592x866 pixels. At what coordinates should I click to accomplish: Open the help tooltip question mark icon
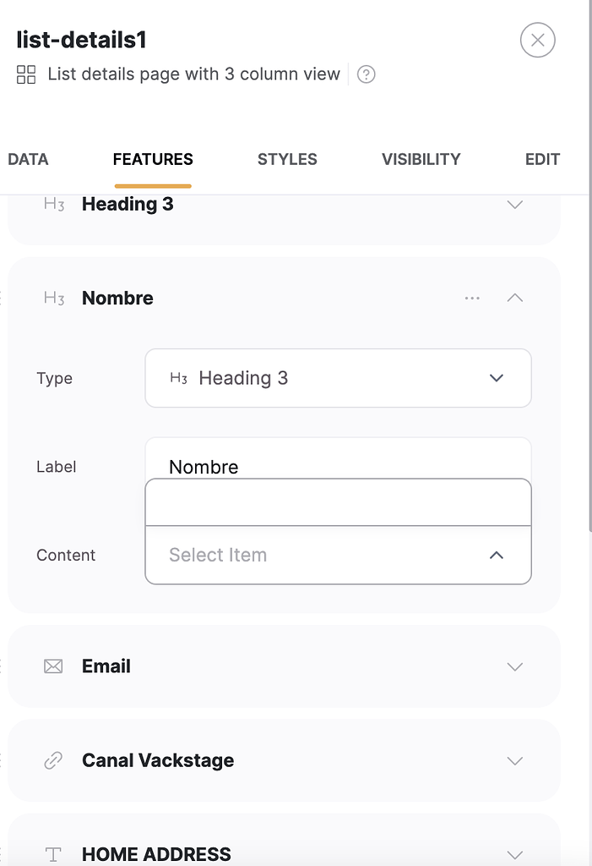366,74
